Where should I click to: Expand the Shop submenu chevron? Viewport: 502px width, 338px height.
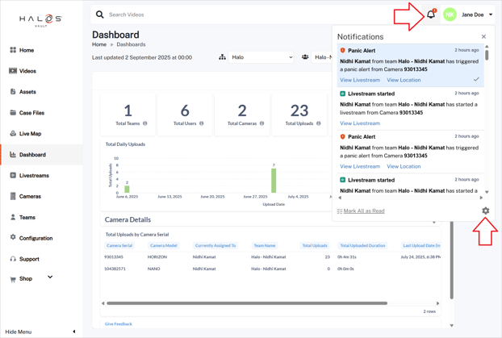pos(50,277)
